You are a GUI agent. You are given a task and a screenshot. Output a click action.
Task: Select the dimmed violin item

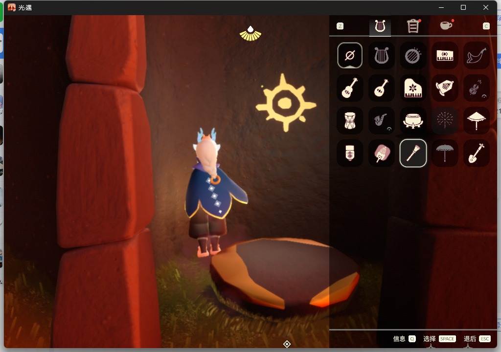tap(476, 88)
